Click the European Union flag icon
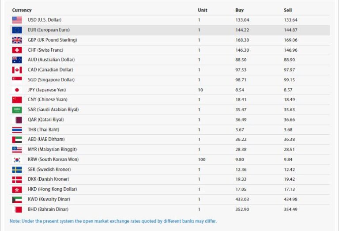The height and width of the screenshot is (231, 339). [17, 30]
